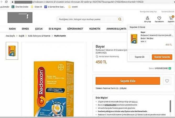The image size is (175, 118).
Task: Open Favorilerim heart icon in header
Action: tap(159, 18)
